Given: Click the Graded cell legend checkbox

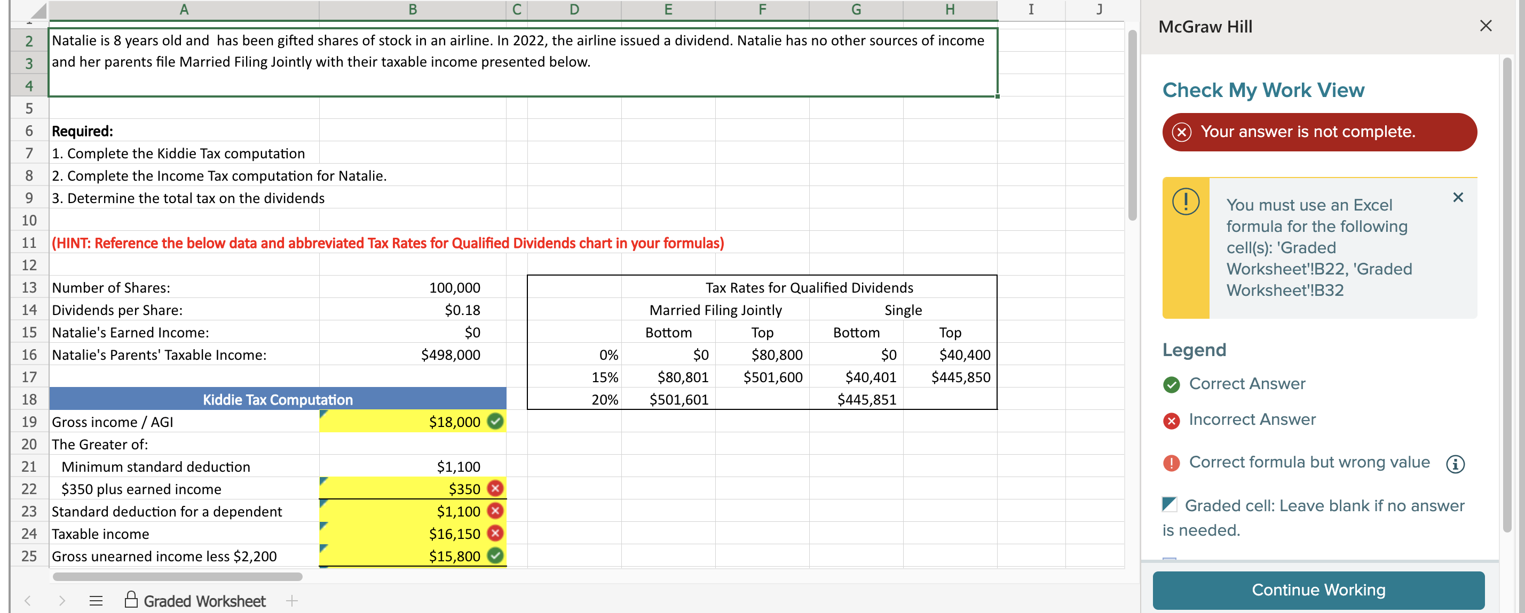Looking at the screenshot, I should click(x=1169, y=504).
